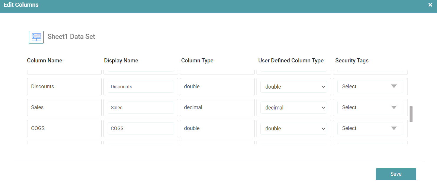Click the Sales column name cell

[x=64, y=107]
